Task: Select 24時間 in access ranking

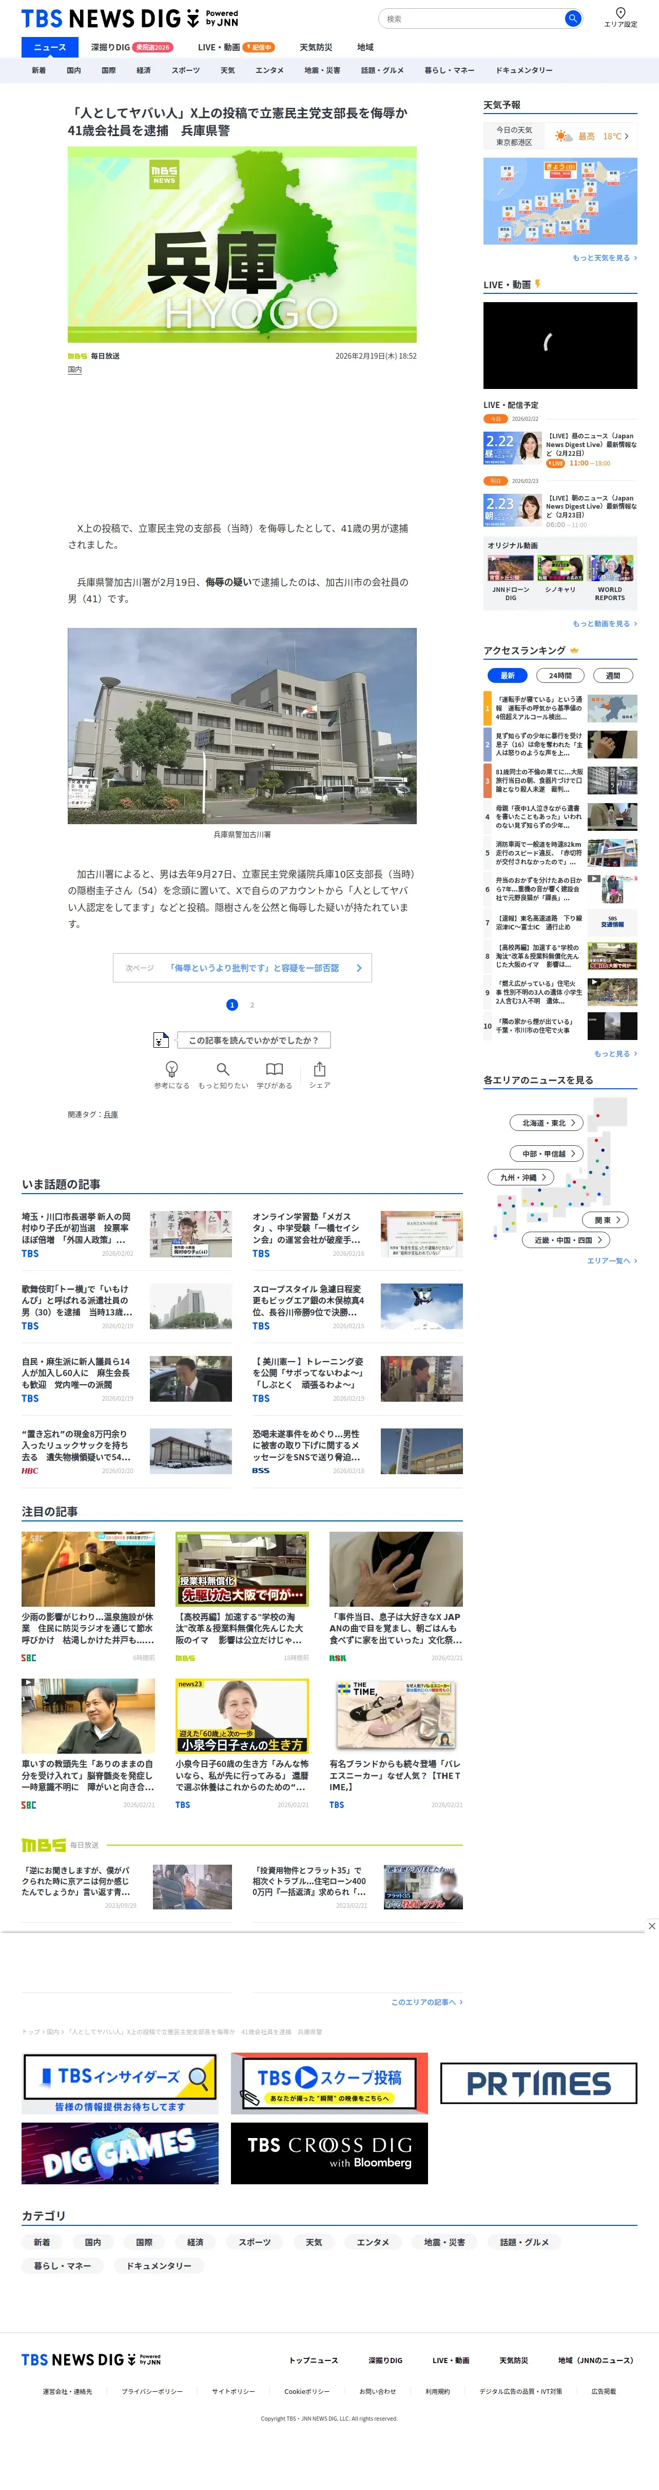Action: pos(560,675)
